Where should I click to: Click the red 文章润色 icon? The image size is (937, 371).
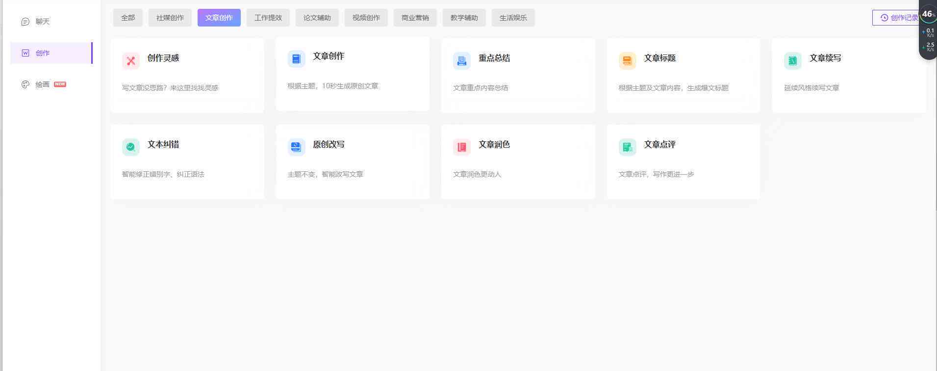[462, 147]
